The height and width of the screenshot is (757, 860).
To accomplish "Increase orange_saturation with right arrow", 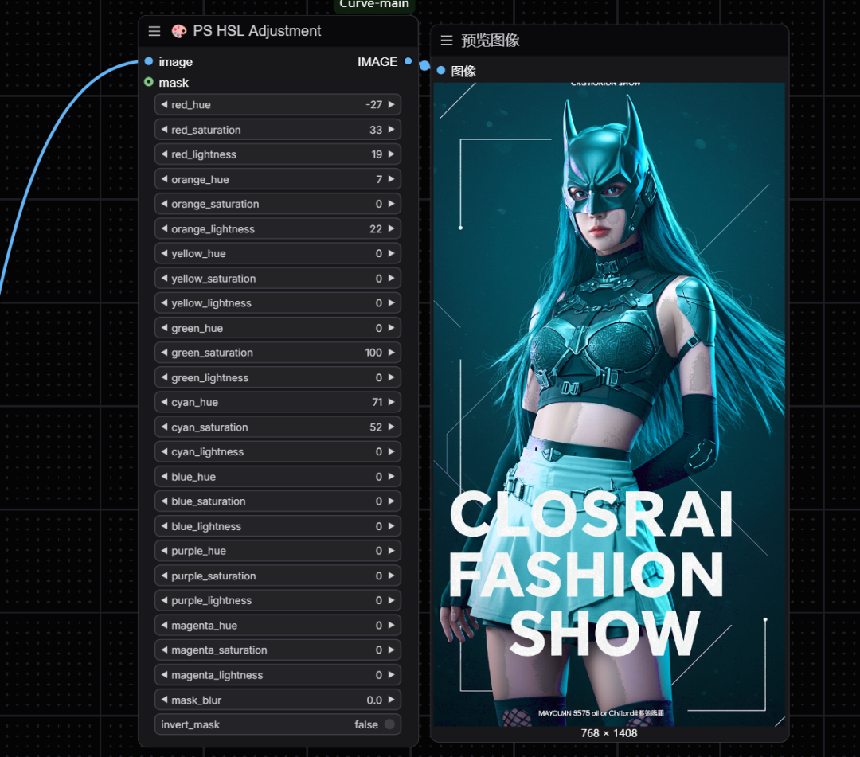I will coord(392,203).
